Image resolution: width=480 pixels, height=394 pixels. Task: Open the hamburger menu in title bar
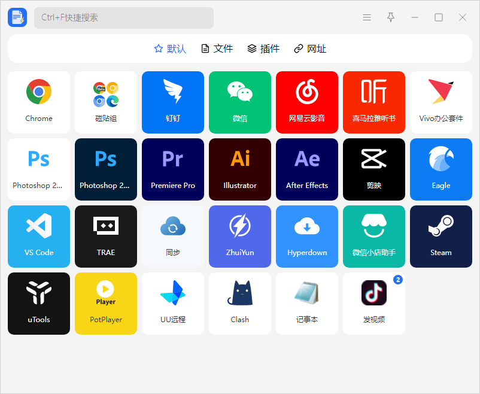[367, 17]
